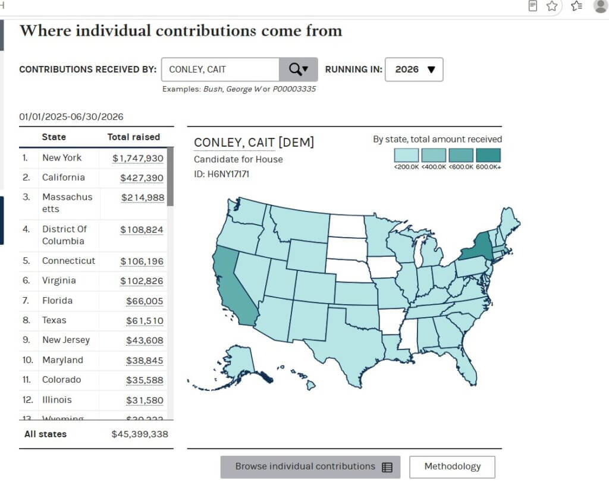The height and width of the screenshot is (489, 609).
Task: Click the CONLEY, CAIT candidate name input
Action: click(x=220, y=70)
